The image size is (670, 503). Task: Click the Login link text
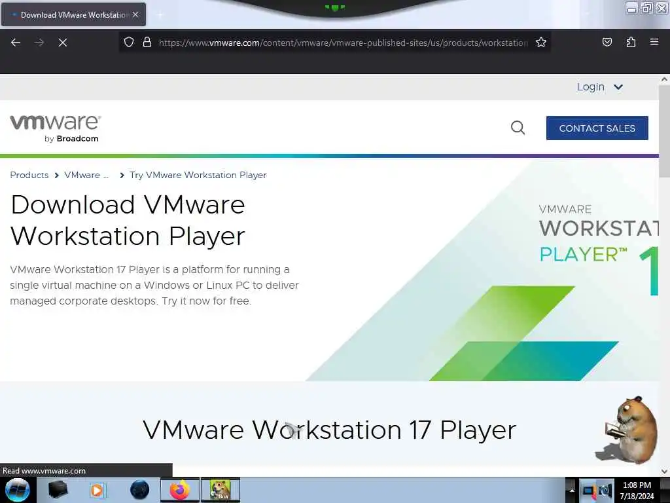591,87
